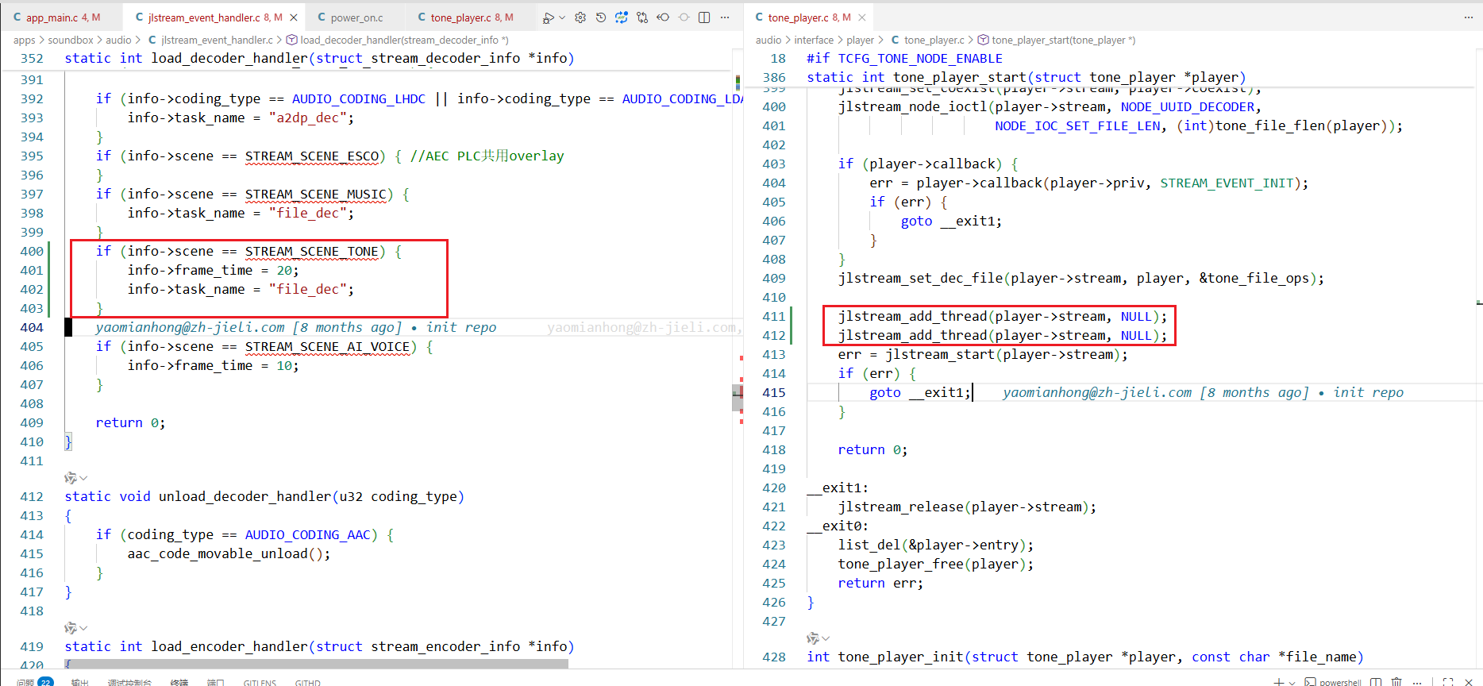Select the powershell terminal entry
This screenshot has width=1483, height=686.
[1333, 681]
